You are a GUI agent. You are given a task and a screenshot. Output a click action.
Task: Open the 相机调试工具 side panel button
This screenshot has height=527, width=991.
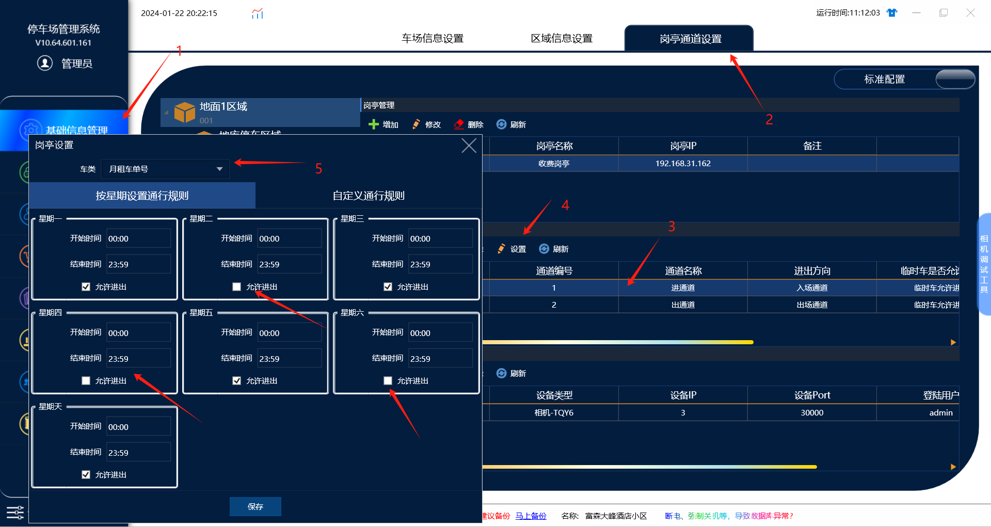(984, 264)
